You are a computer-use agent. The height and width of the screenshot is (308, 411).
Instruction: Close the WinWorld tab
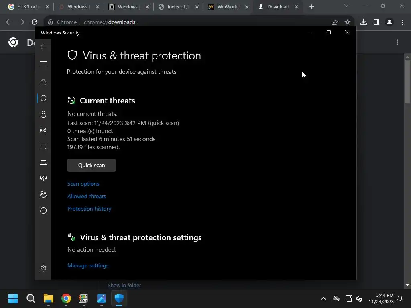click(247, 7)
